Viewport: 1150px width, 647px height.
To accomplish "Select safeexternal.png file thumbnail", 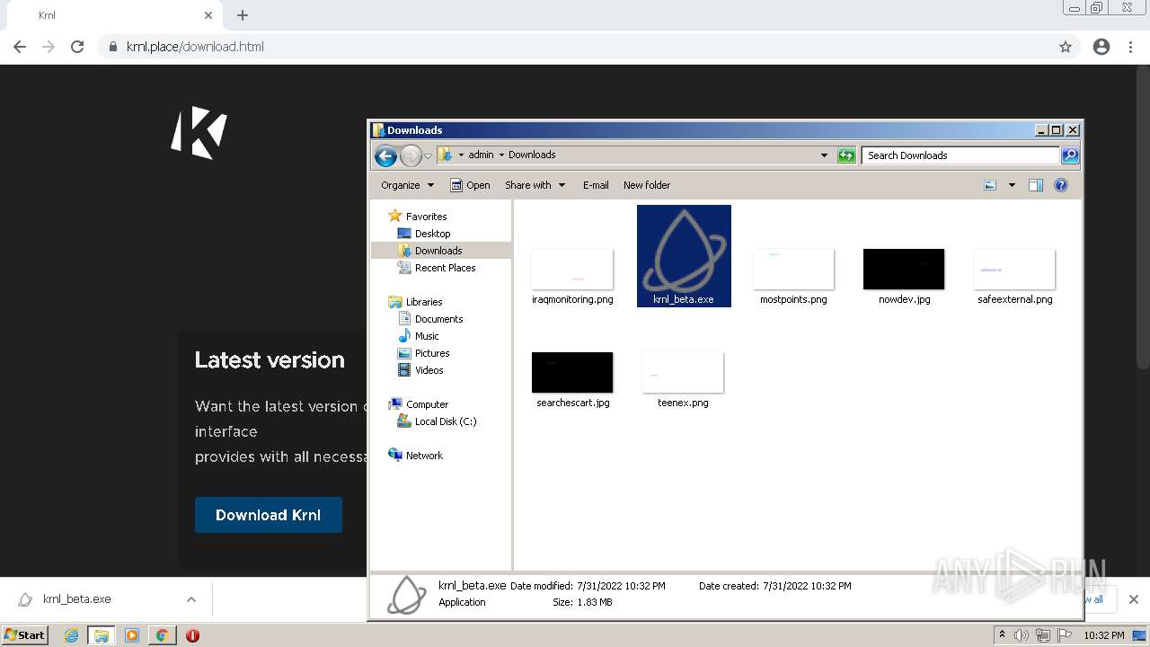I will click(x=1014, y=270).
